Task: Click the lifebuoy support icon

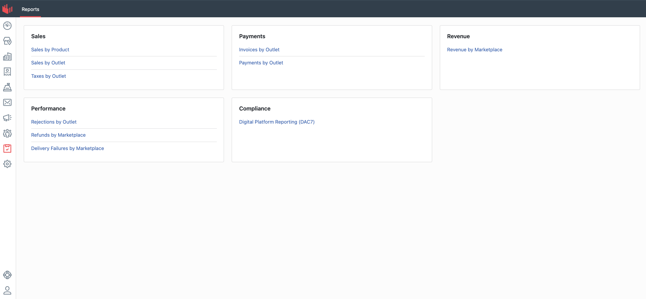Action: (7, 275)
